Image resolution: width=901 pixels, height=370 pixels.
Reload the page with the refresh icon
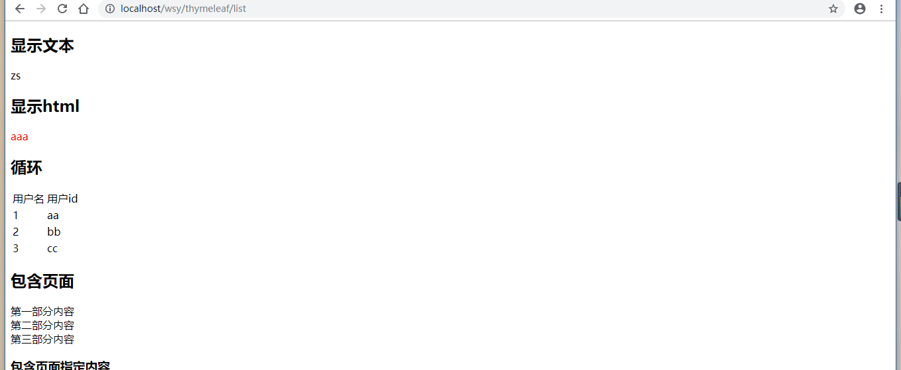point(62,9)
